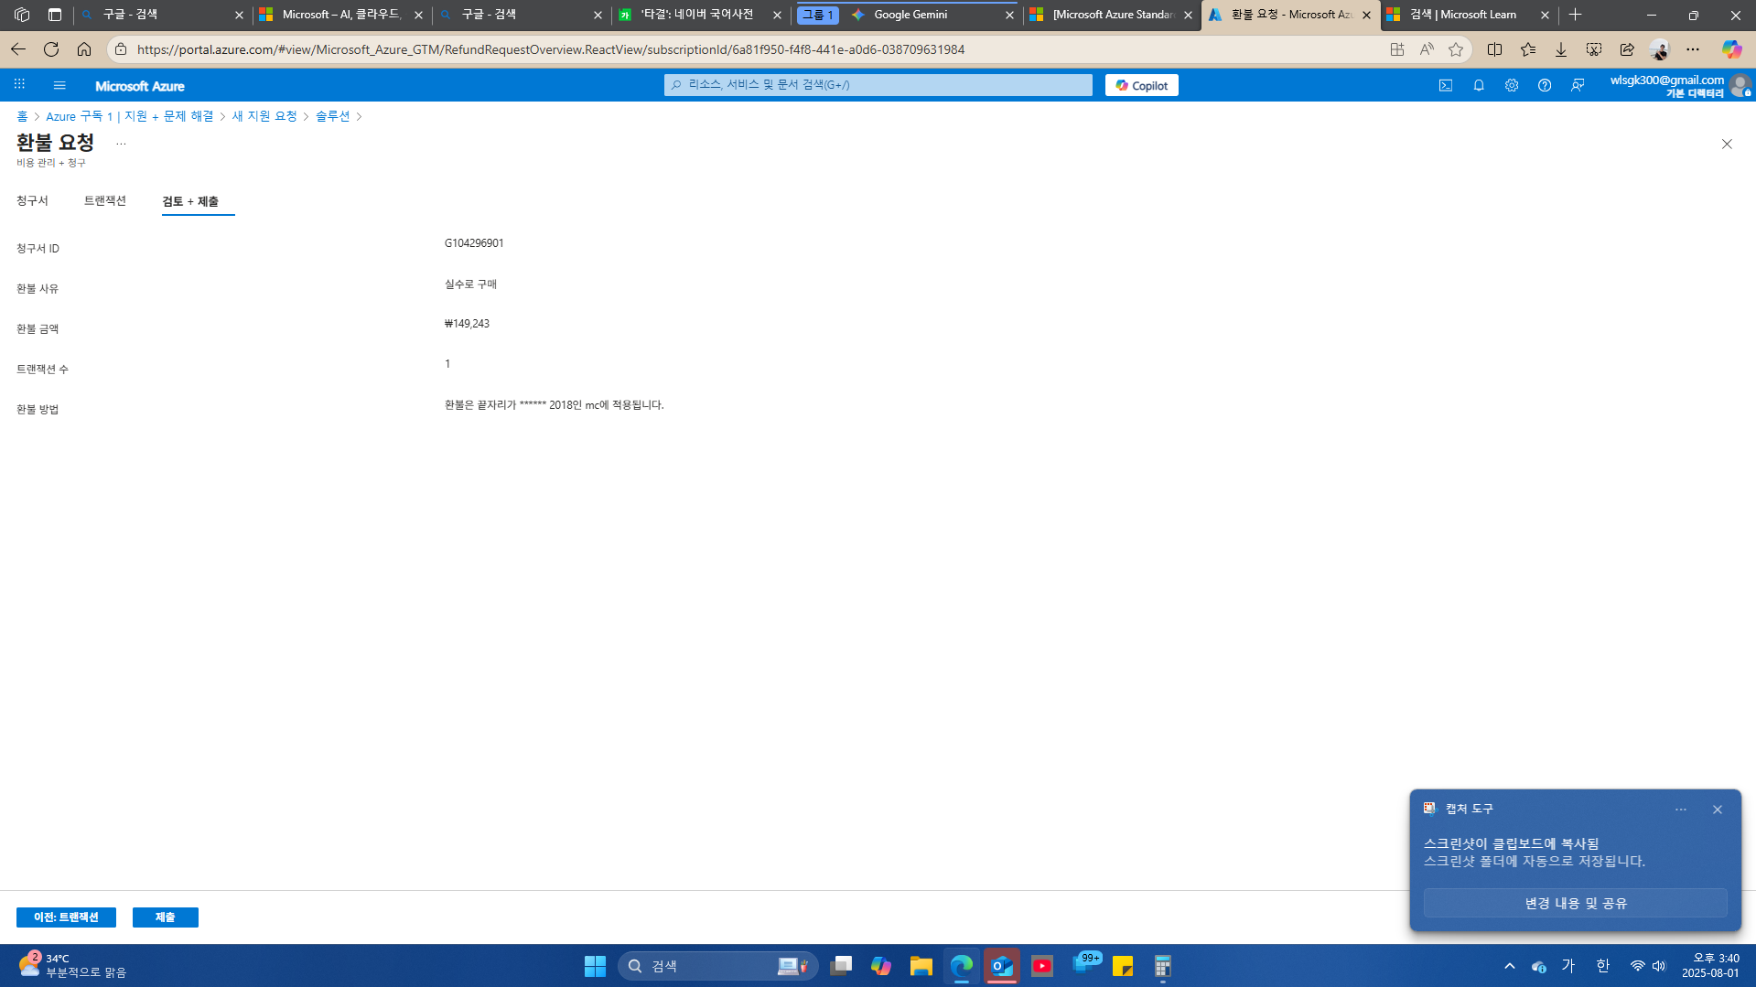Expand hidden icons in the system tray

(x=1509, y=965)
